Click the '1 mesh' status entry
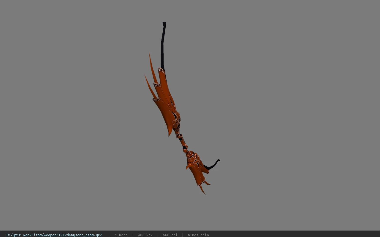The image size is (380, 237). click(x=121, y=235)
